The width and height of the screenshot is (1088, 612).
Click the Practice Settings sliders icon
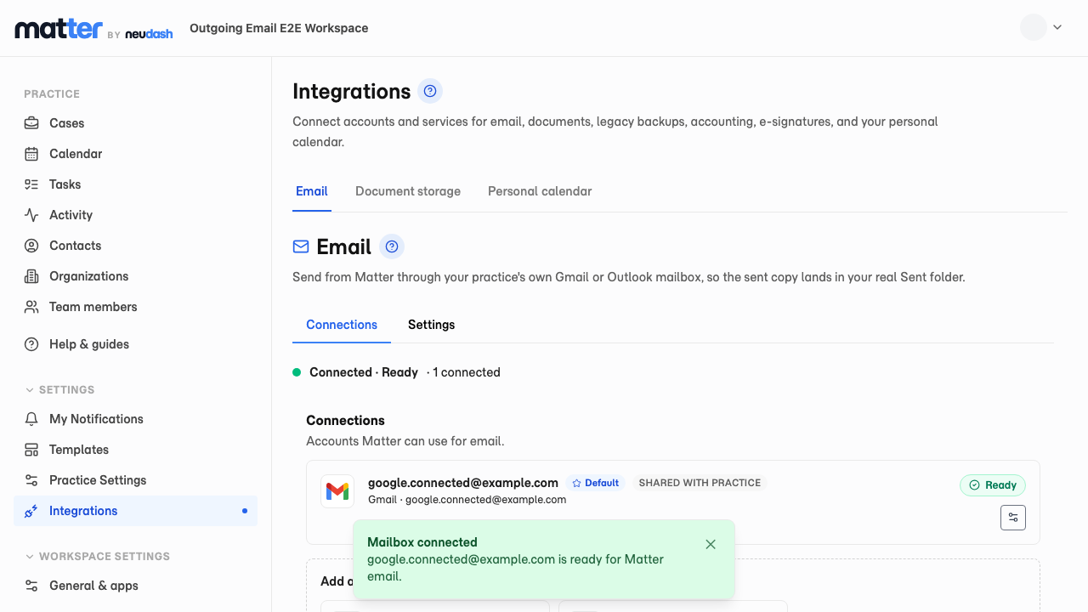point(31,480)
